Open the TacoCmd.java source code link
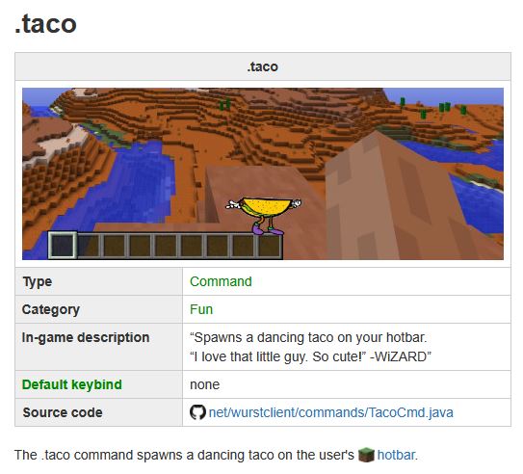Screen dimensions: 523x474 point(331,412)
